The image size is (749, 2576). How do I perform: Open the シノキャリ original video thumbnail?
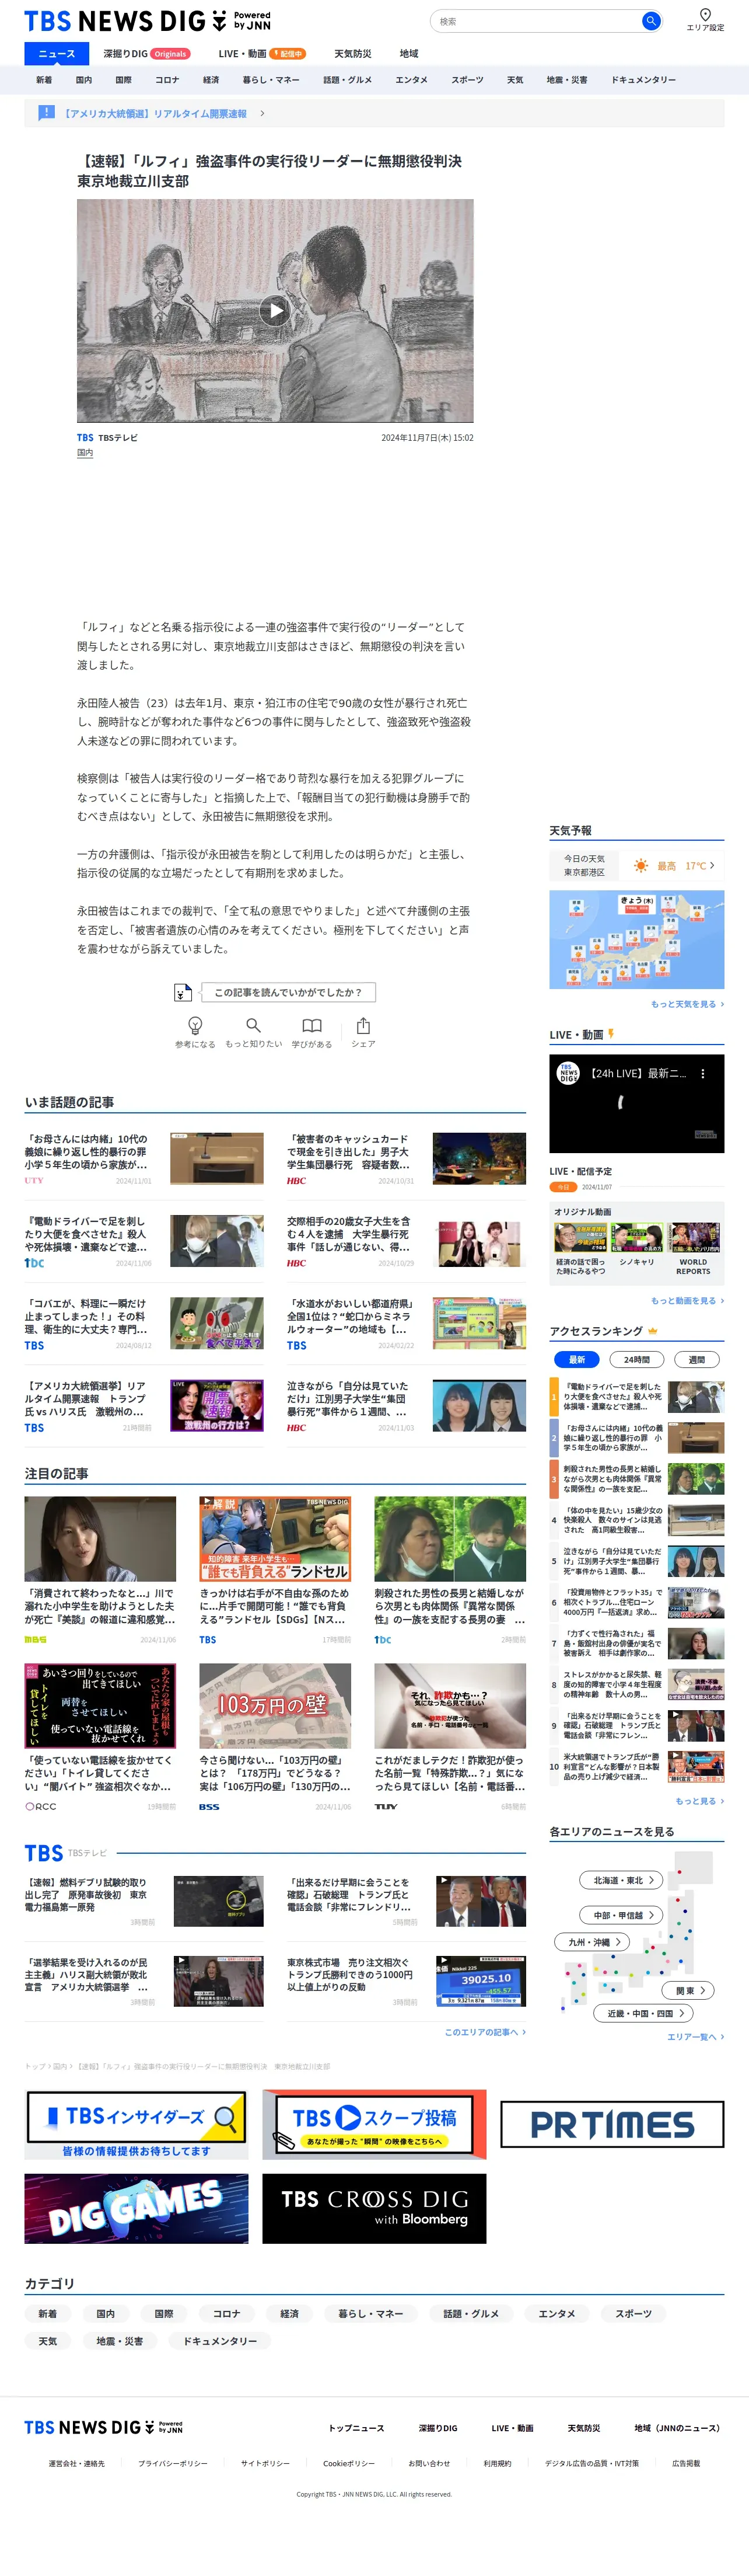click(636, 1238)
